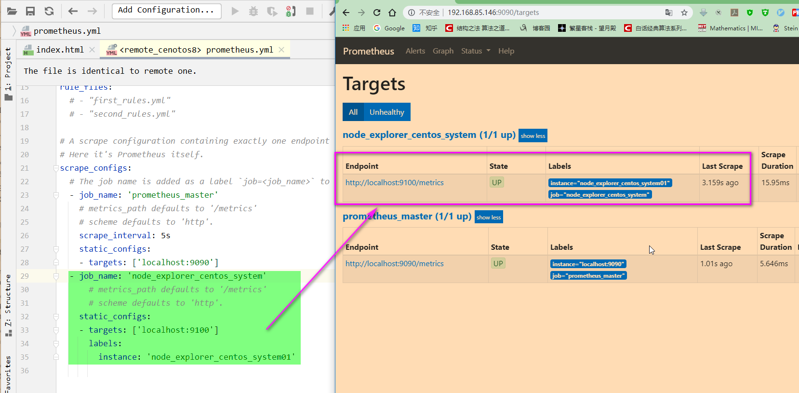This screenshot has width=799, height=393.
Task: Open the 应用 apps grid bookmark
Action: click(354, 28)
